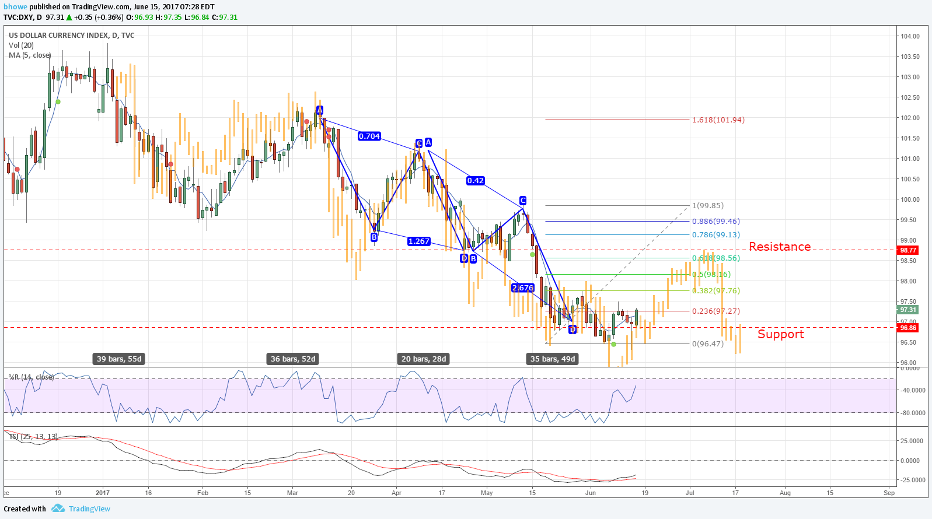This screenshot has width=932, height=519.
Task: Click the 0.236(97.27) Fibonacci level label
Action: pyautogui.click(x=716, y=311)
